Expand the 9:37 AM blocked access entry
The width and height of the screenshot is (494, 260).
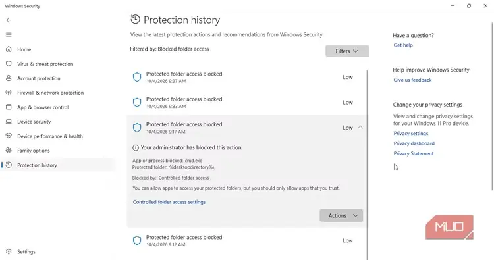point(247,77)
